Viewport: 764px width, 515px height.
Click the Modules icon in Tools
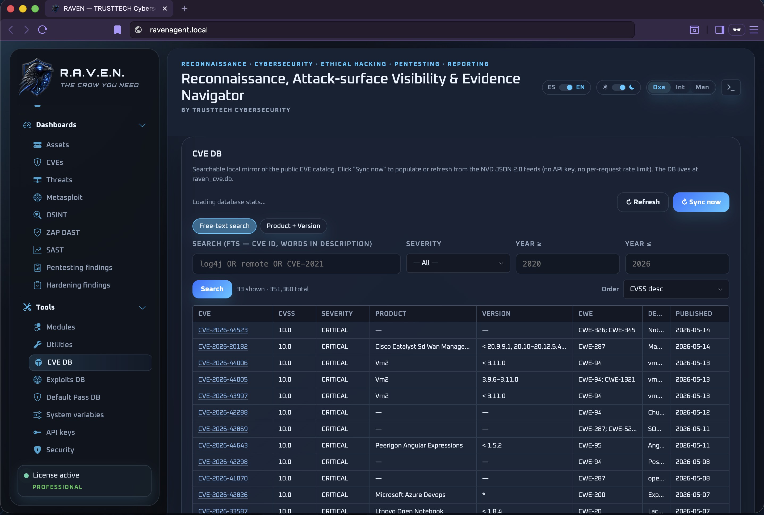[37, 327]
